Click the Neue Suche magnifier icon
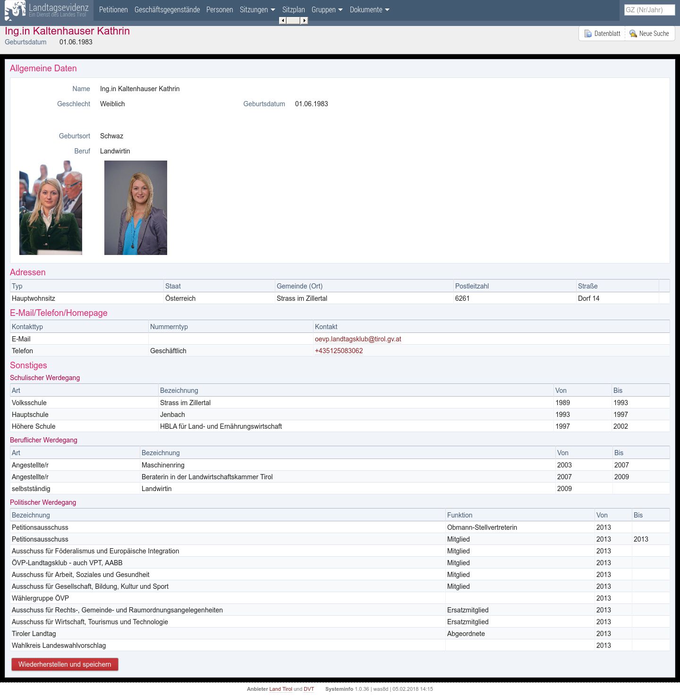This screenshot has height=696, width=680. coord(633,34)
